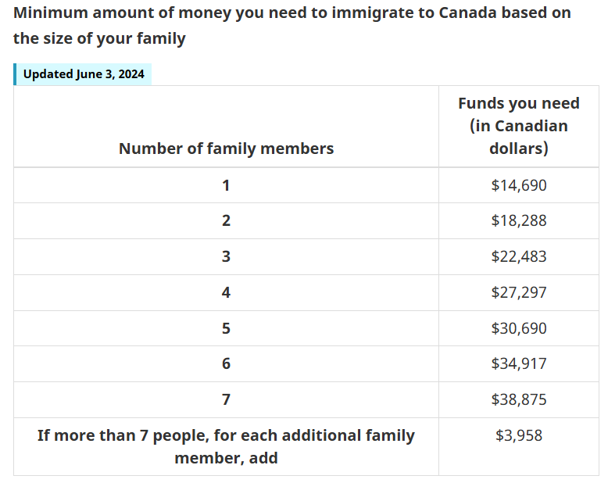Click the $38,875 amount cell

(519, 399)
